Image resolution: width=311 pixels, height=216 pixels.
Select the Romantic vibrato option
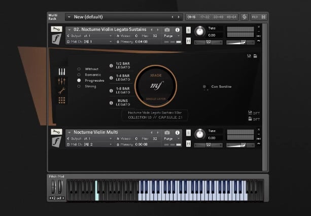[79, 75]
